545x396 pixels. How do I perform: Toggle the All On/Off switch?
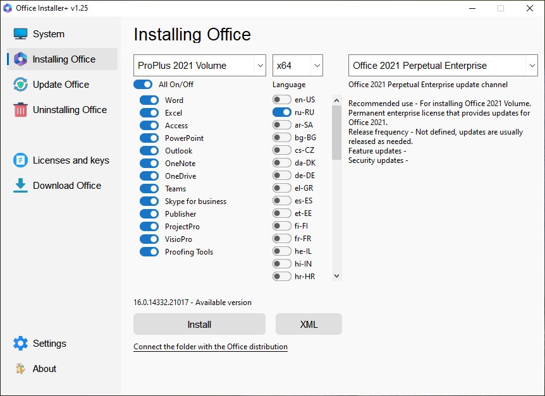[x=143, y=85]
